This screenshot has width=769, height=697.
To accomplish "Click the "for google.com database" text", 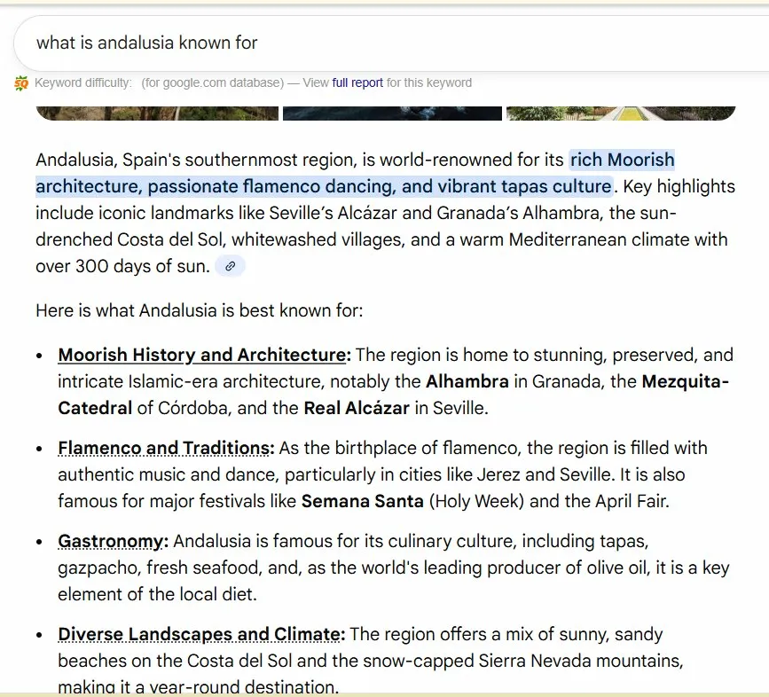I will tap(211, 83).
